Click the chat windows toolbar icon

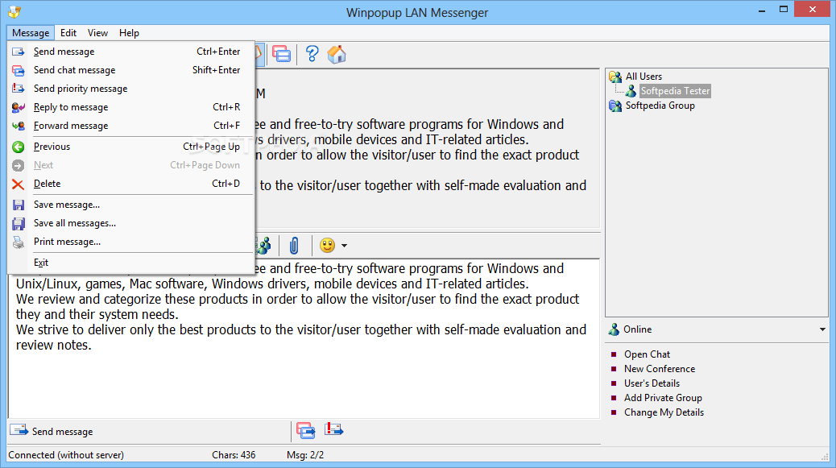[x=282, y=54]
